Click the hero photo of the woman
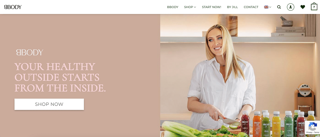Viewport: 320px width, 137px height. point(240,75)
